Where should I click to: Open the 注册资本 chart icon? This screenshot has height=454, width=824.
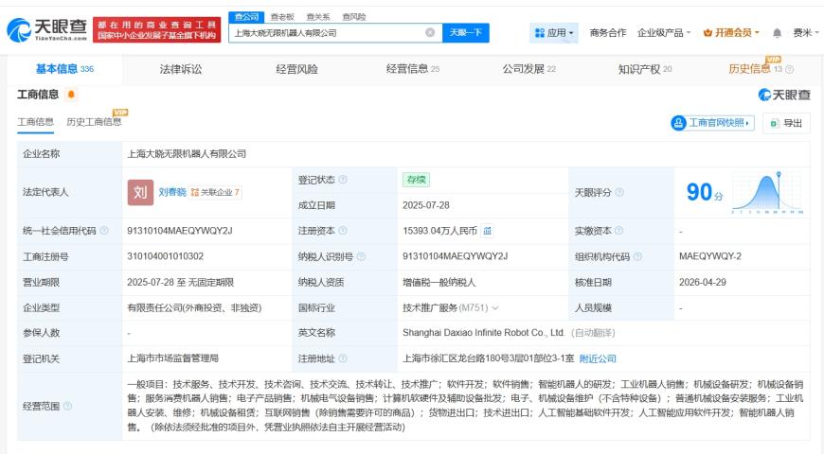tap(488, 231)
